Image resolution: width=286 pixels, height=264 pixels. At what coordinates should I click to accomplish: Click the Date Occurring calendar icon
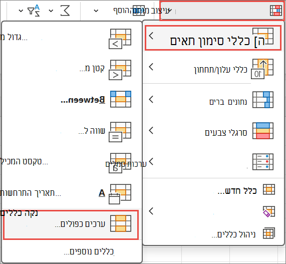(x=120, y=194)
